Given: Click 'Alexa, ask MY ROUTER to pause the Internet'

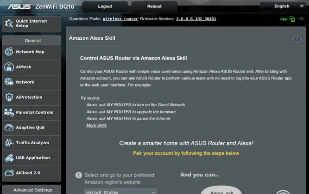Looking at the screenshot, I should click(128, 119).
